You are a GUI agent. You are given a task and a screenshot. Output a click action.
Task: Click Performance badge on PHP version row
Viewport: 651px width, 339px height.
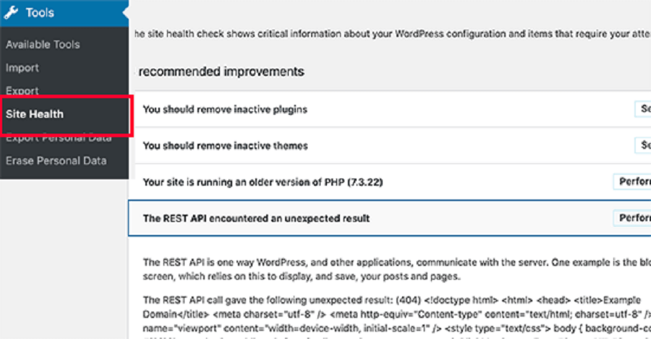pyautogui.click(x=632, y=181)
